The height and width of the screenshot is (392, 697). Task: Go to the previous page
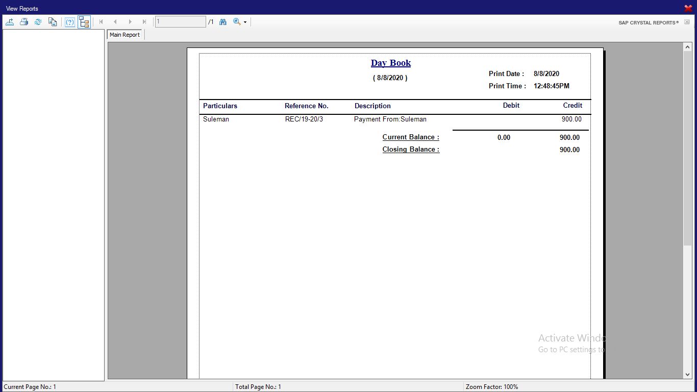[115, 22]
